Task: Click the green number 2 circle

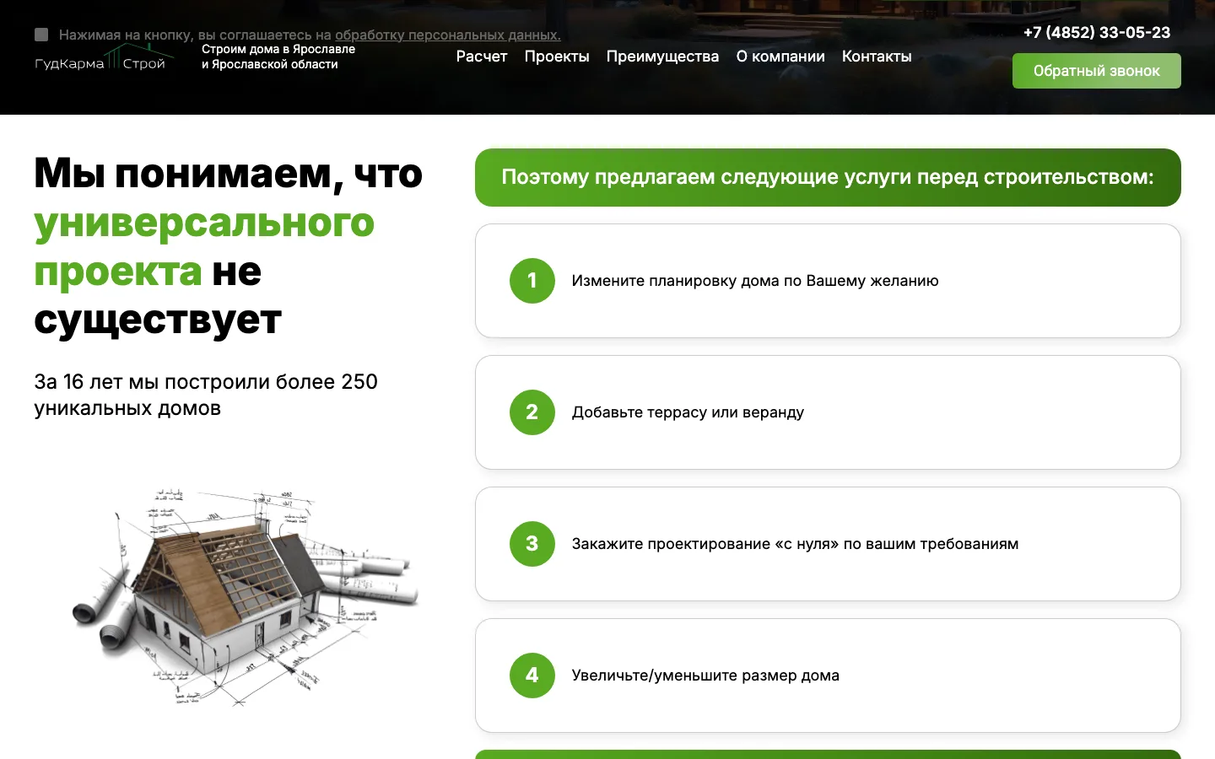Action: tap(532, 412)
